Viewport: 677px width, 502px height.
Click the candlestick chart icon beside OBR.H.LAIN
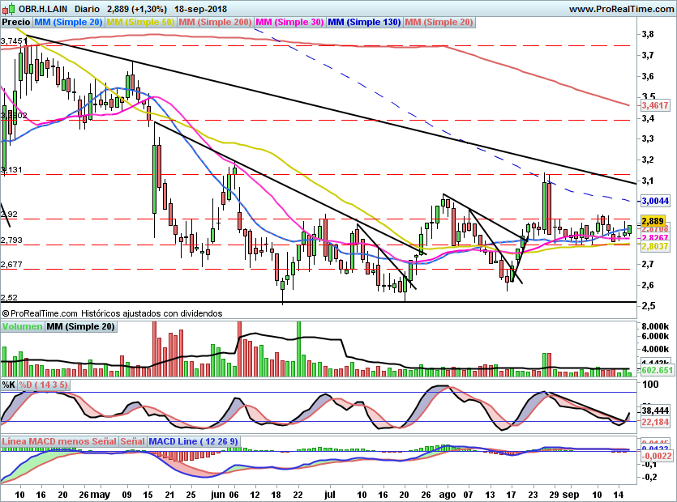[7, 8]
